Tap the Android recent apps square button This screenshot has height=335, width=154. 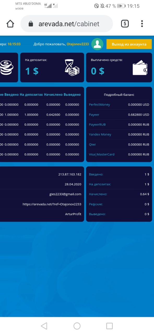pos(110,326)
